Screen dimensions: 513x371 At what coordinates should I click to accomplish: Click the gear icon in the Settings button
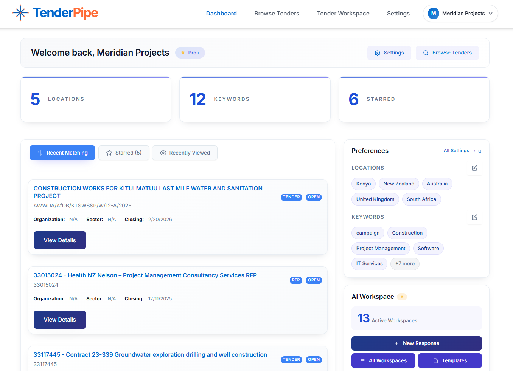pyautogui.click(x=377, y=53)
